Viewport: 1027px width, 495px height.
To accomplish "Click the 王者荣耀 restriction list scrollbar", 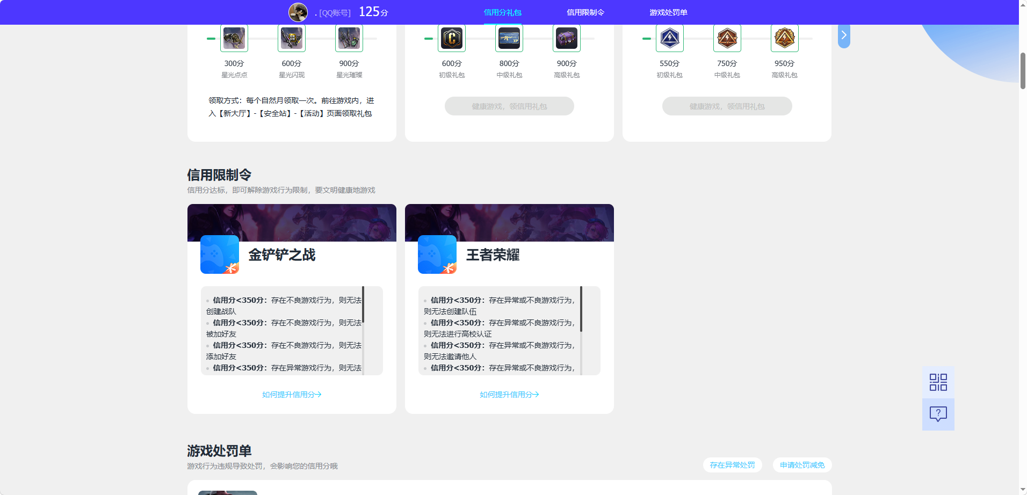I will coord(581,309).
